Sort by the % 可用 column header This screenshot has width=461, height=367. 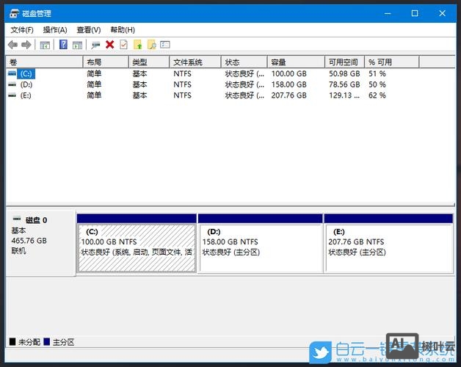392,62
